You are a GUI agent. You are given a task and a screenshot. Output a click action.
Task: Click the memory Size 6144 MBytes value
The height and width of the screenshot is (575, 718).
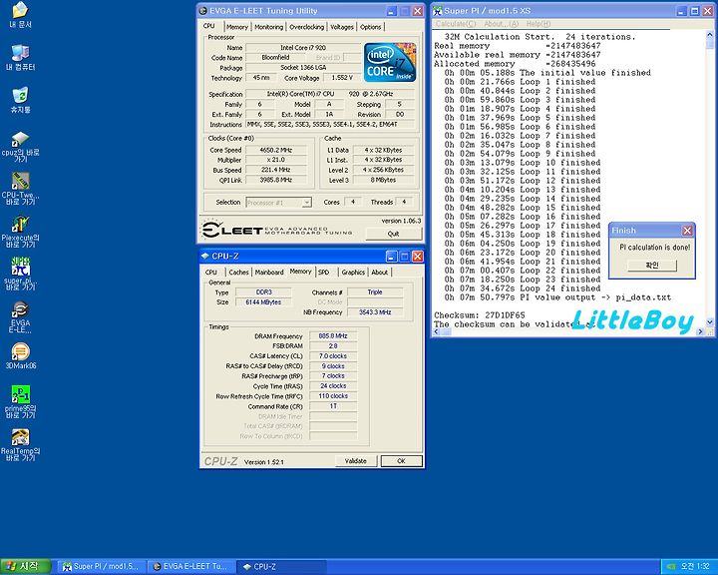pos(263,302)
